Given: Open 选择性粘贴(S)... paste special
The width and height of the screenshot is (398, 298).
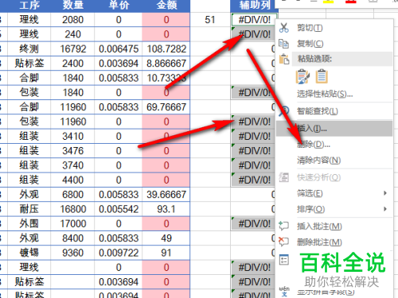Looking at the screenshot, I should tap(325, 94).
